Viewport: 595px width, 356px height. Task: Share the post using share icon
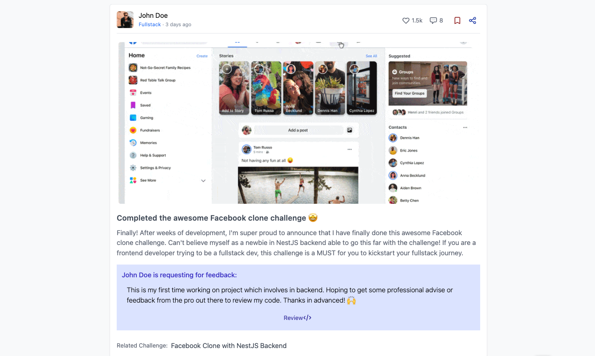(472, 21)
